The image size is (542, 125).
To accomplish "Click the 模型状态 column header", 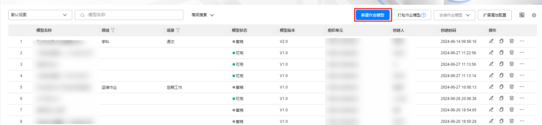I will point(240,30).
